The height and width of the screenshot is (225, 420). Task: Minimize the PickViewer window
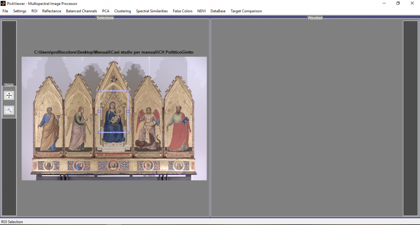(384, 3)
